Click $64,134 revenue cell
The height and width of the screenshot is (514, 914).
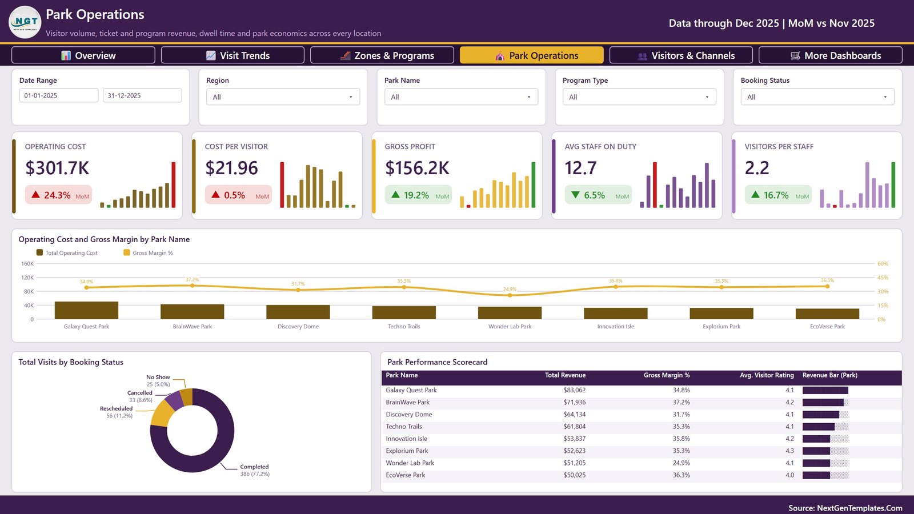574,415
